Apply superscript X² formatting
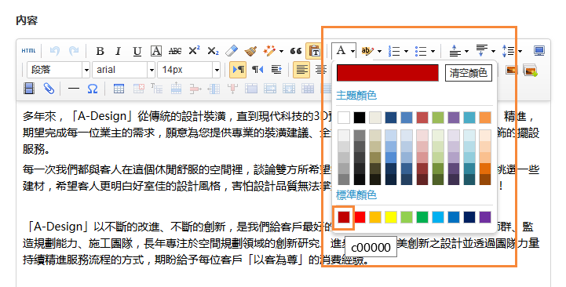 [x=194, y=51]
